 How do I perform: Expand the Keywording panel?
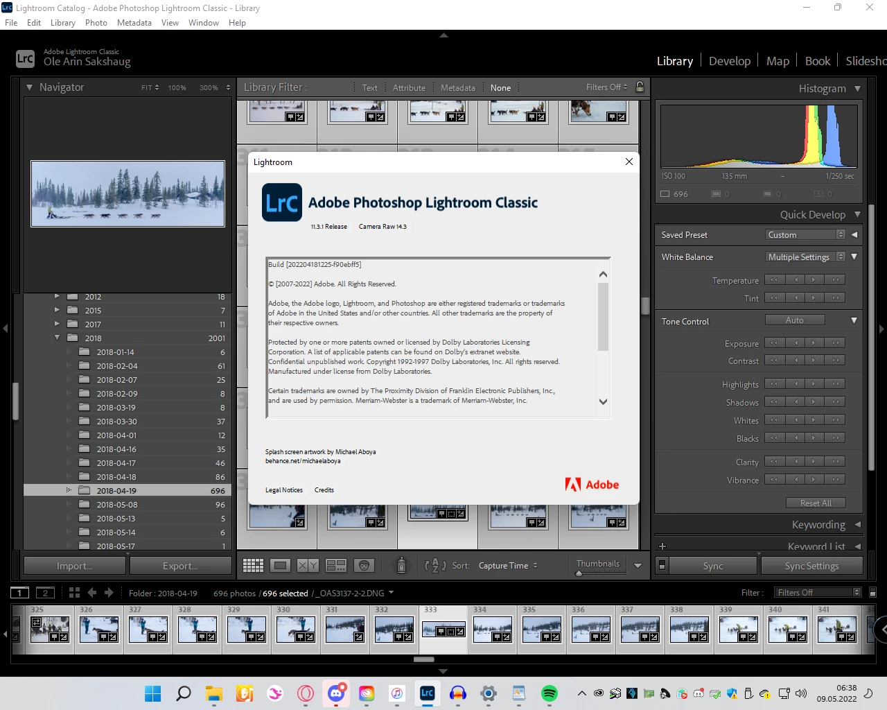(857, 525)
